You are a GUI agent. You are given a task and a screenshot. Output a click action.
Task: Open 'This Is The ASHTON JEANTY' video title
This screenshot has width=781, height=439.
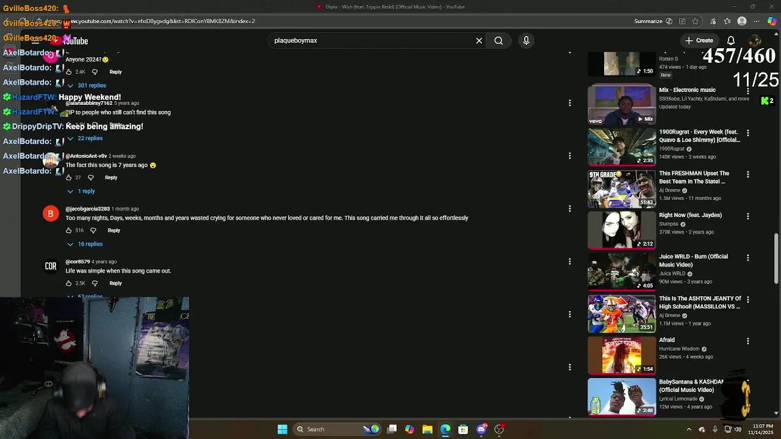click(700, 302)
